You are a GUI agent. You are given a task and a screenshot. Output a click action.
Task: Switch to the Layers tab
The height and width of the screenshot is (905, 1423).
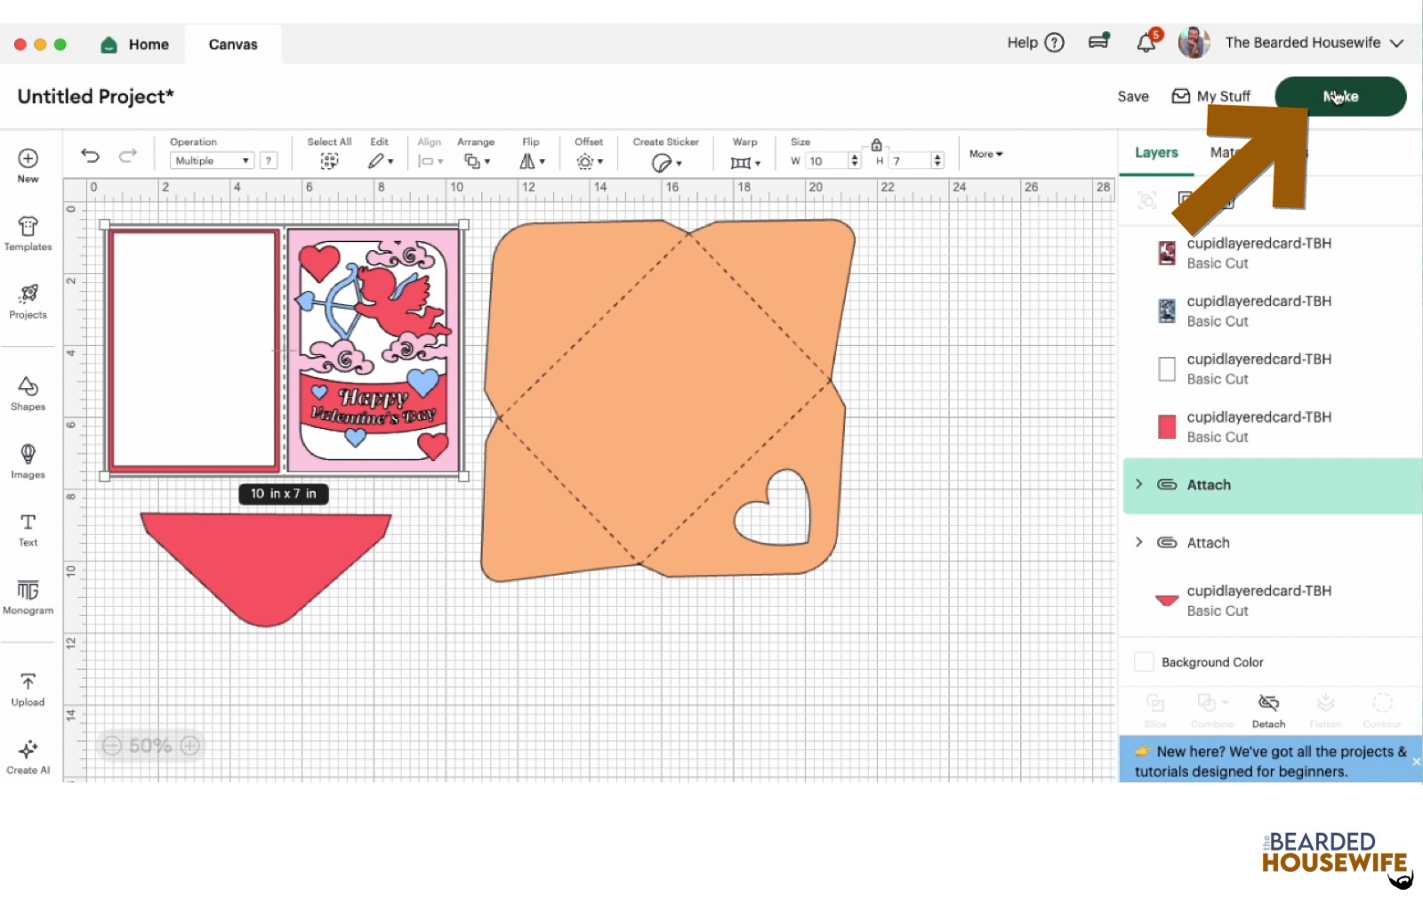[1156, 153]
